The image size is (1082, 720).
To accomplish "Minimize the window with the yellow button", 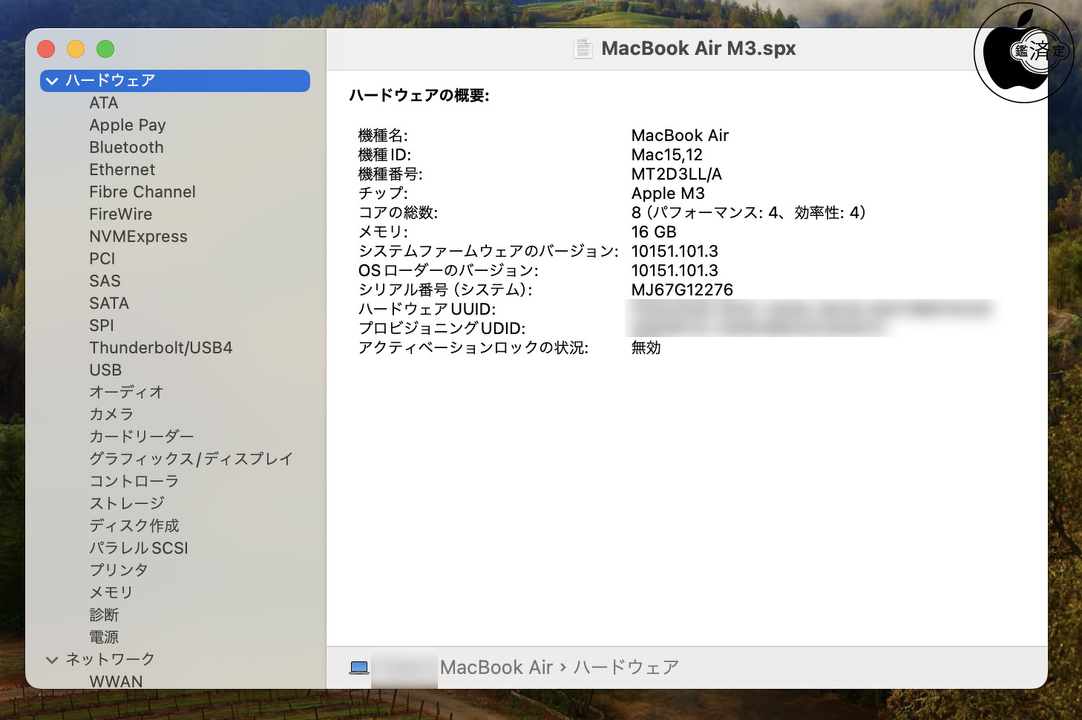I will pyautogui.click(x=76, y=49).
